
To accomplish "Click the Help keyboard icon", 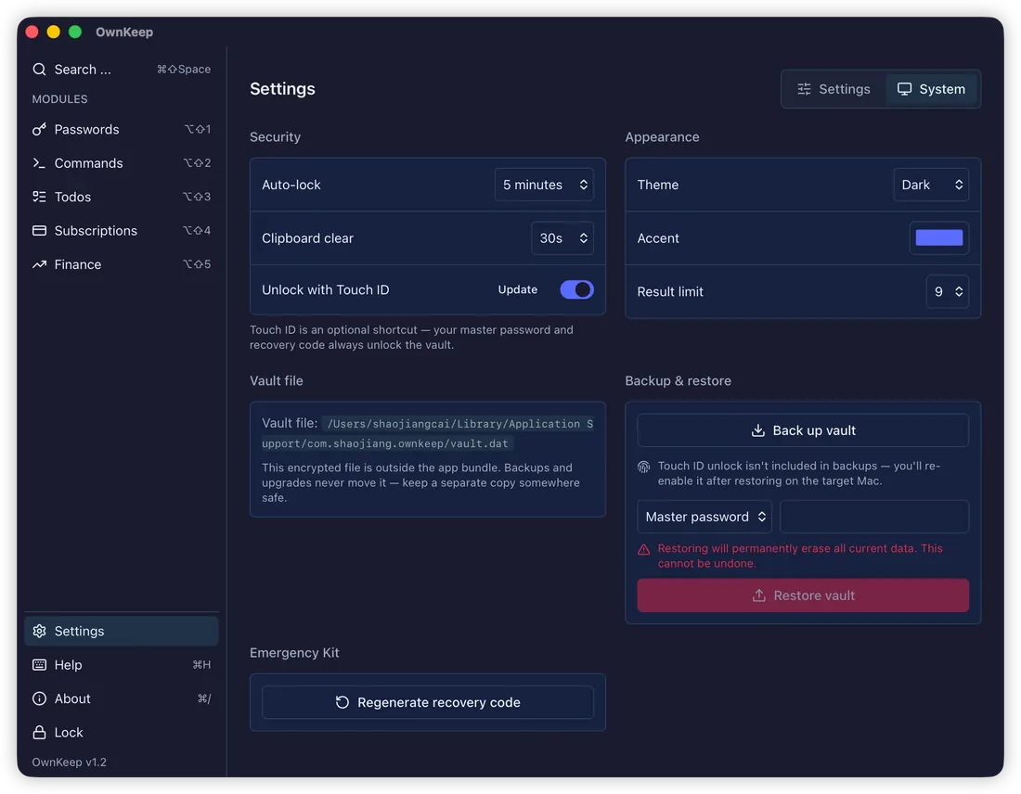I will click(x=39, y=664).
